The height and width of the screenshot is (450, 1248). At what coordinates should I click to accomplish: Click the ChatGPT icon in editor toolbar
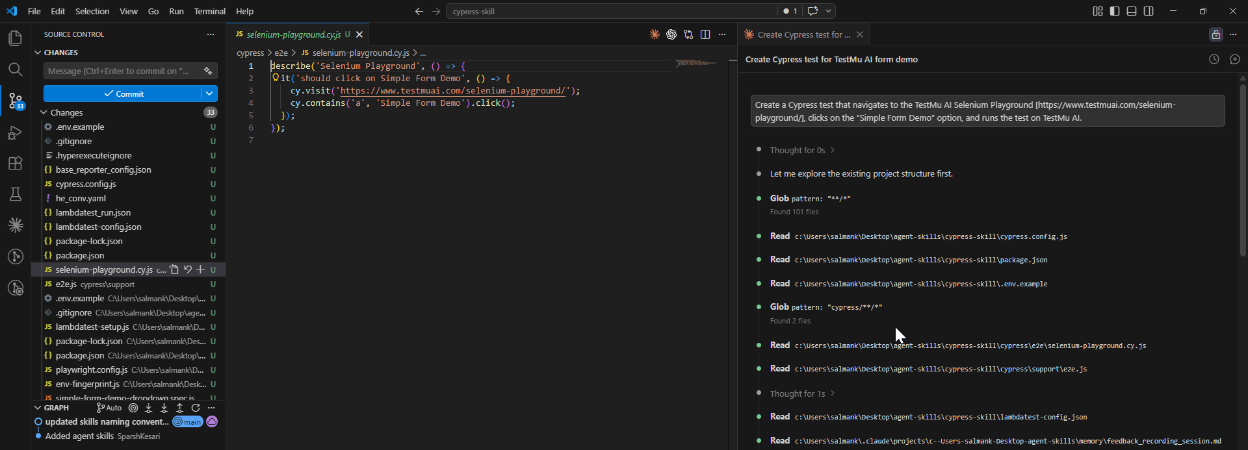671,34
